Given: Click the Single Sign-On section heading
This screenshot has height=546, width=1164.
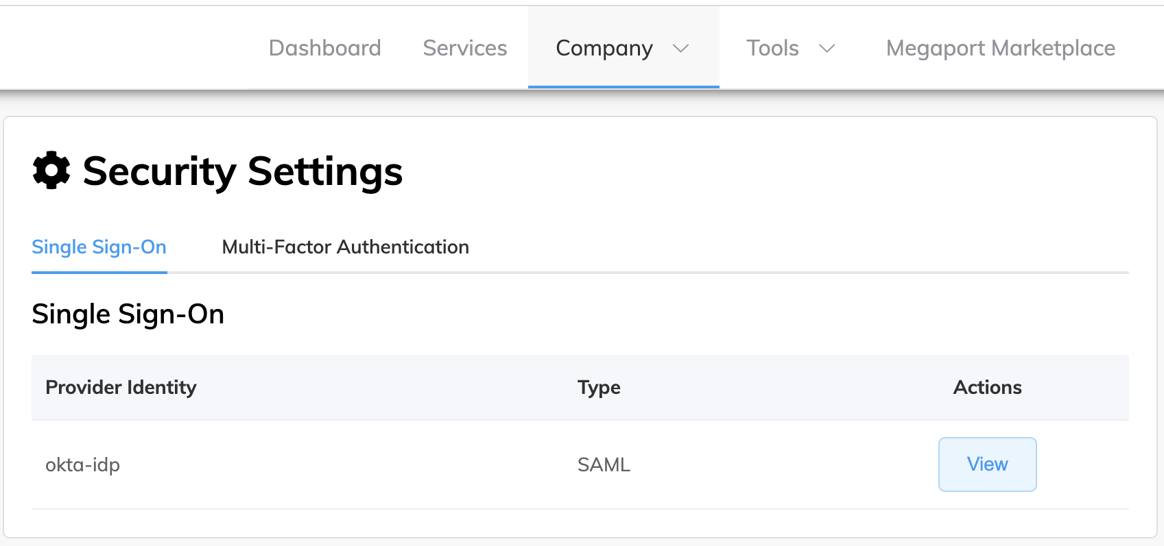Looking at the screenshot, I should point(128,314).
